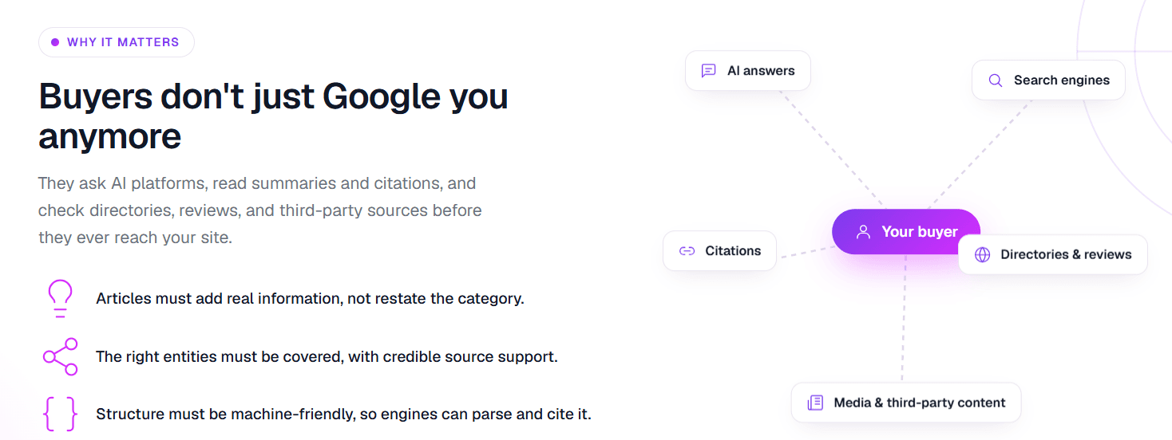Click the chat bubble icon in AI answers

click(x=708, y=71)
